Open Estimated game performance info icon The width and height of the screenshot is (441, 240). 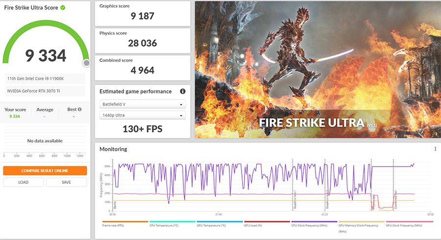pyautogui.click(x=183, y=91)
